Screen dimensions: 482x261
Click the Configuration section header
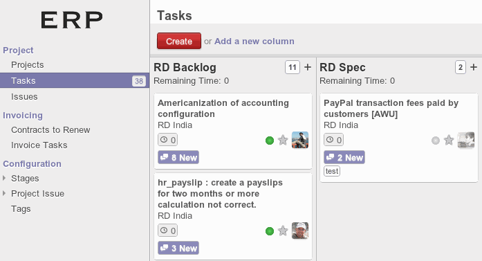pyautogui.click(x=32, y=164)
